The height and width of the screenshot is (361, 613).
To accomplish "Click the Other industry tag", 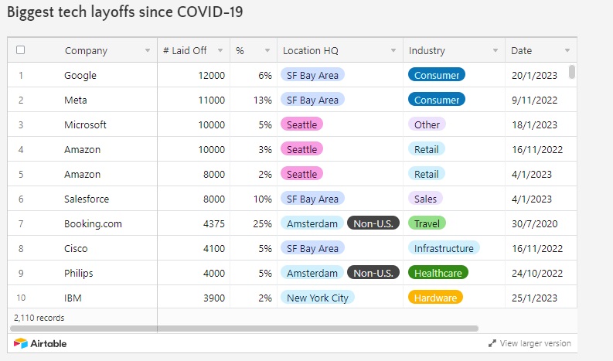I will point(427,124).
